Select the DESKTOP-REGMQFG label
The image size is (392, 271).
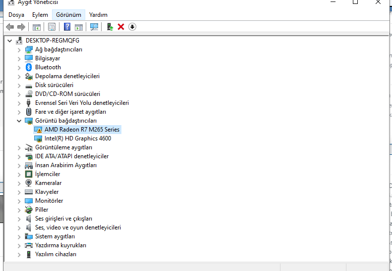pos(53,41)
